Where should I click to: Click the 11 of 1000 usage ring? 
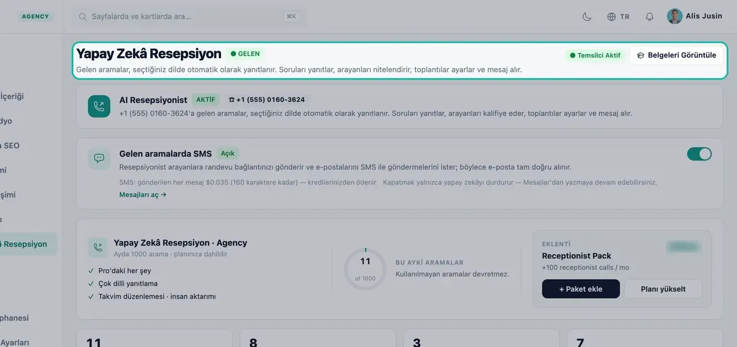point(365,269)
